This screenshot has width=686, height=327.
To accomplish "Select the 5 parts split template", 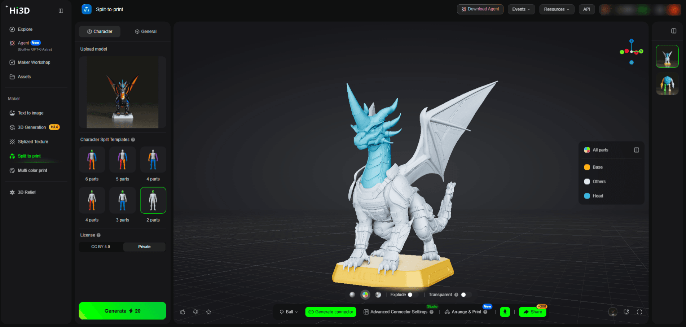I will pyautogui.click(x=123, y=160).
